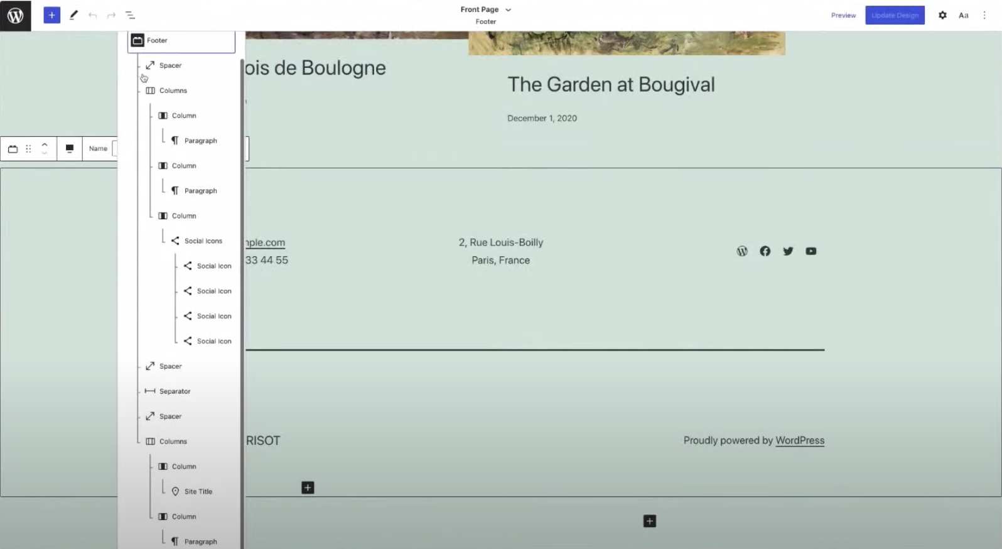This screenshot has height=549, width=1002.
Task: Open the three-dot options menu
Action: click(x=984, y=15)
